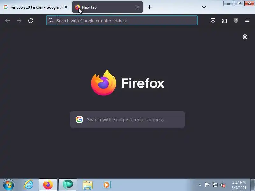The image size is (255, 191).
Task: Go back one page
Action: coord(8,21)
